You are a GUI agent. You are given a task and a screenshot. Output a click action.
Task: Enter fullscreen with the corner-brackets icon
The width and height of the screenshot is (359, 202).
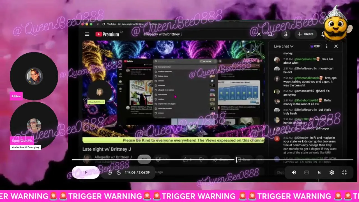[x=344, y=173]
